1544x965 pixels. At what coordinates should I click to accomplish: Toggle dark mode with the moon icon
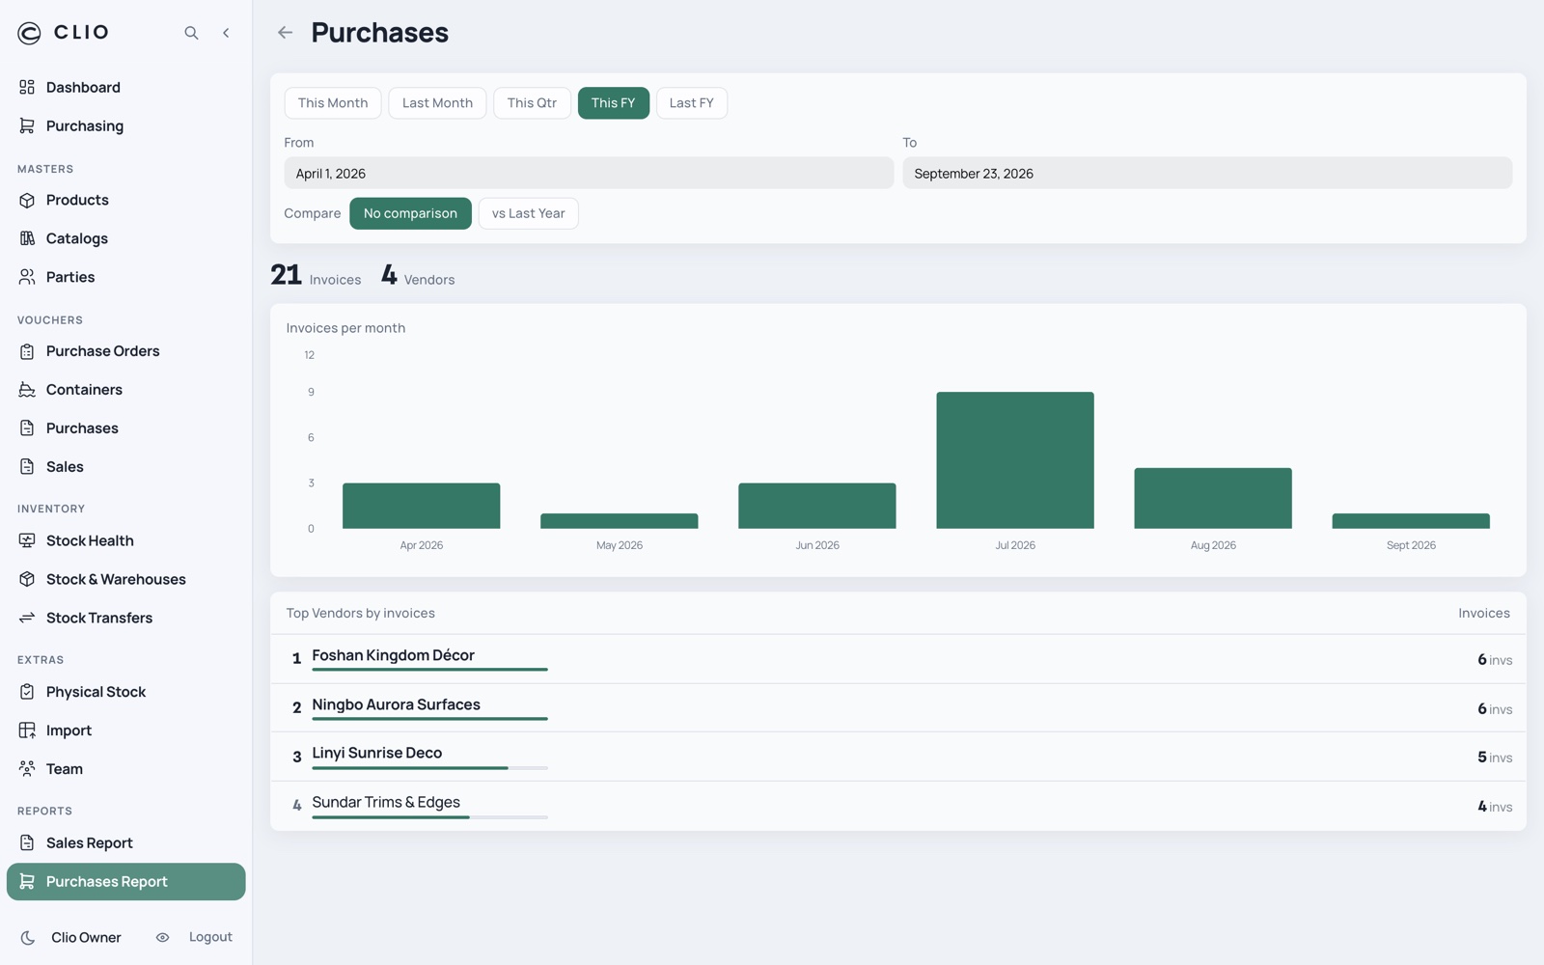[28, 937]
